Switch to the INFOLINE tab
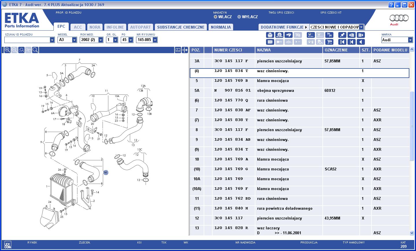This screenshot has height=251, width=416. coord(115,27)
